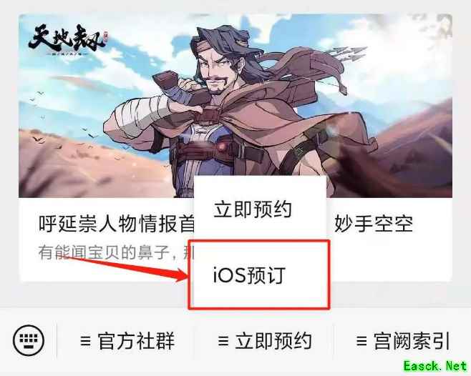This screenshot has width=471, height=376.
Task: Open the 呼延崇 character banner image
Action: (x=235, y=106)
